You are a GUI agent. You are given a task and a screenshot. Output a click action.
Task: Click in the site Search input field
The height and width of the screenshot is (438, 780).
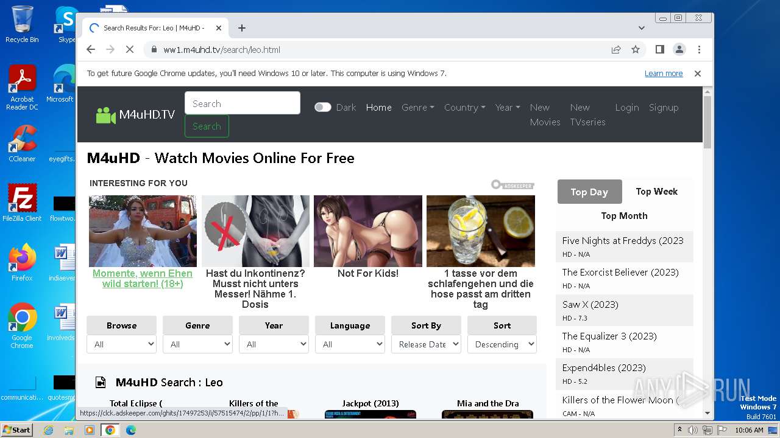[x=243, y=103]
